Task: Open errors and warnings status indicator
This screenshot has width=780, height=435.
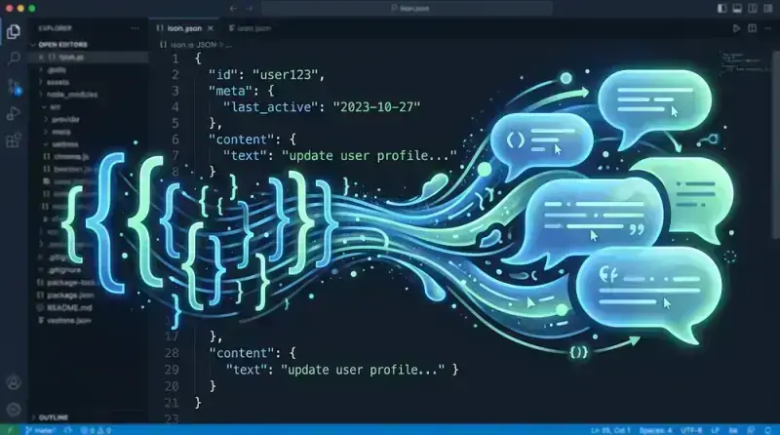Action: coord(96,430)
